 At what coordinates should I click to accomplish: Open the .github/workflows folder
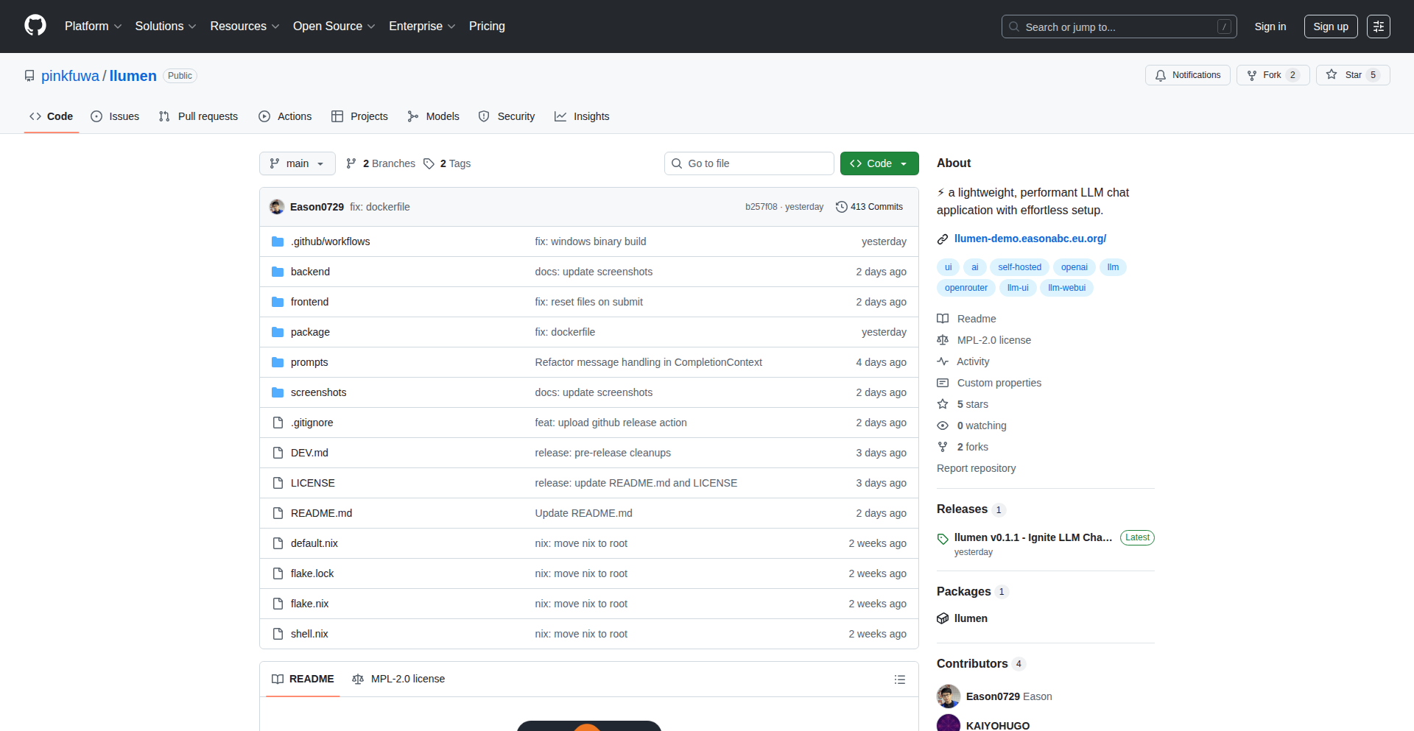point(330,241)
